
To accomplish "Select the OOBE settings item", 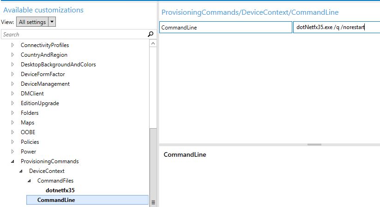I will pyautogui.click(x=28, y=132).
